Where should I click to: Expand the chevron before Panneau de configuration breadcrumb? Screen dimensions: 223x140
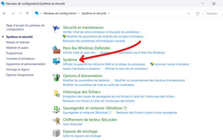tap(41, 13)
